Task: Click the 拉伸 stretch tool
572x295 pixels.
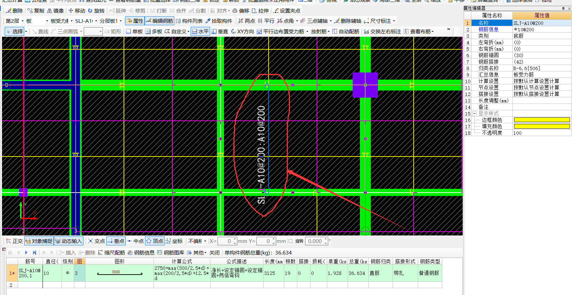Action: pyautogui.click(x=260, y=11)
